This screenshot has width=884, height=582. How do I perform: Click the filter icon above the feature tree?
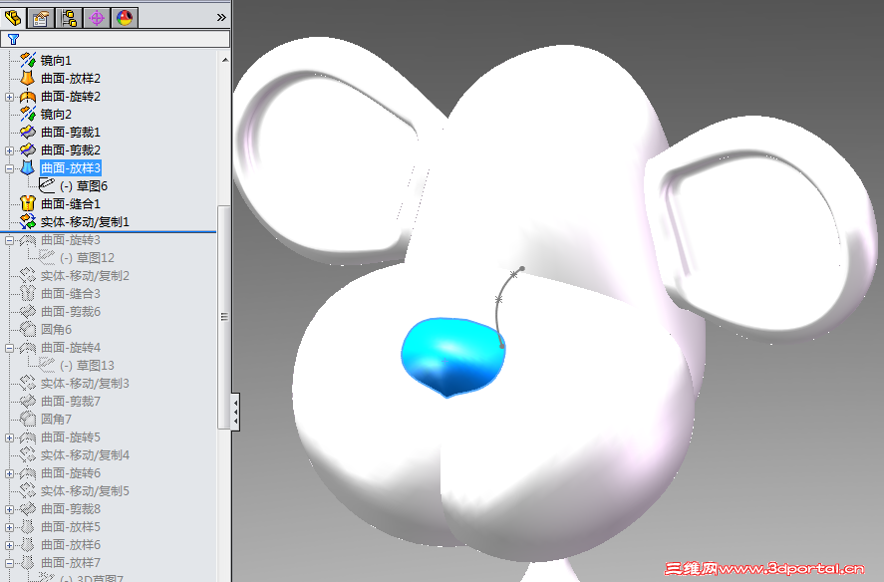pos(13,40)
